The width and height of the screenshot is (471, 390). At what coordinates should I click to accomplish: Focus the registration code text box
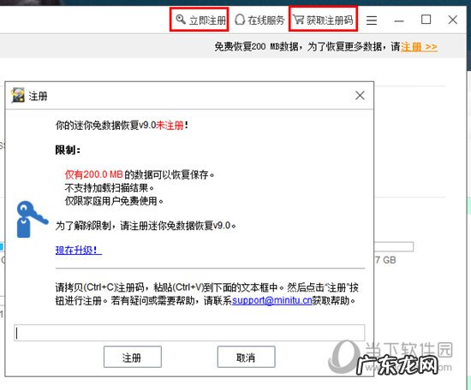click(189, 333)
